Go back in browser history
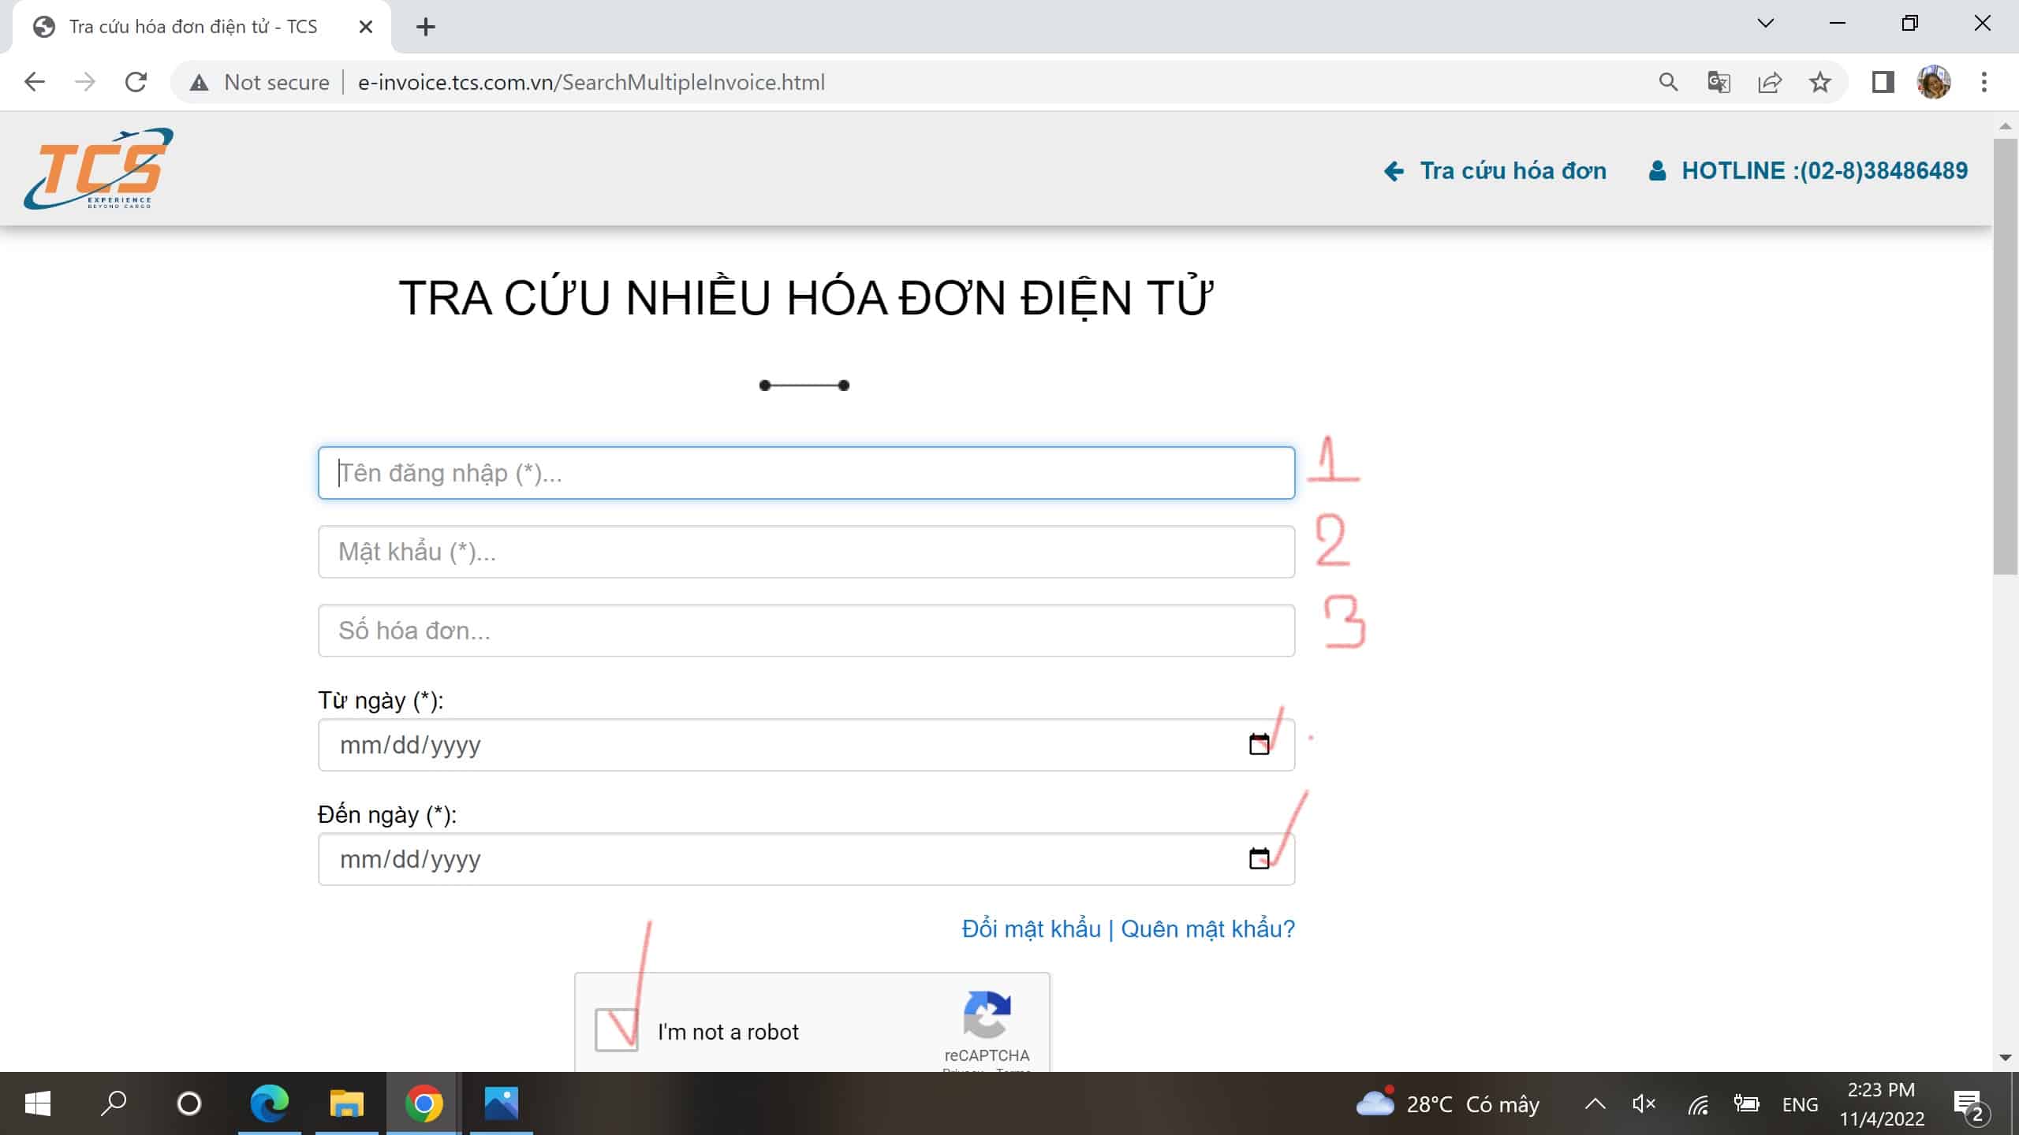The height and width of the screenshot is (1135, 2019). (35, 82)
